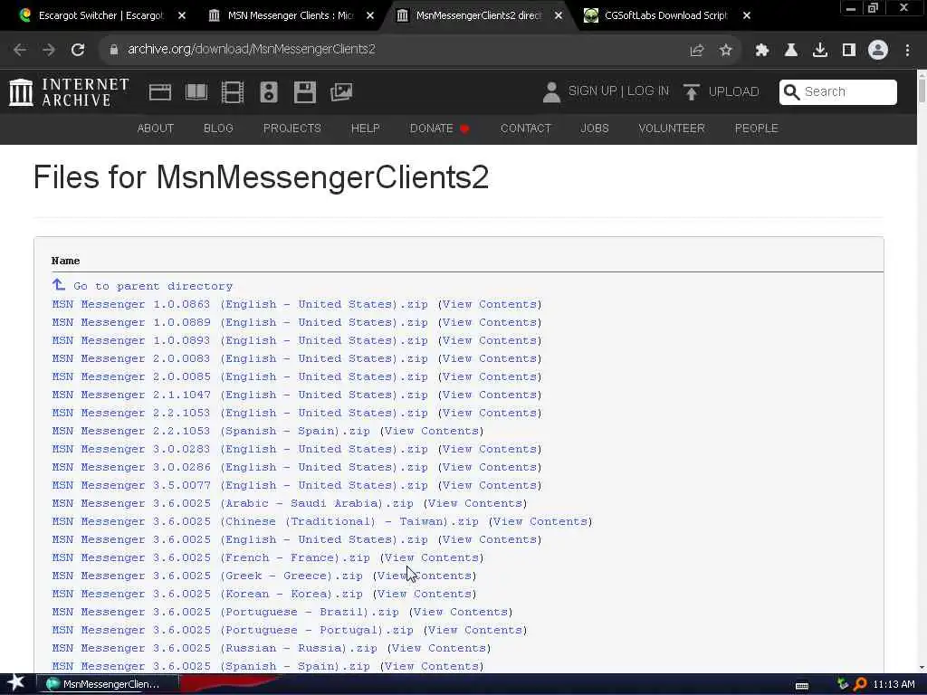Download MSN Messenger 2.1.1047 zip
Viewport: 927px width, 695px height.
click(239, 395)
